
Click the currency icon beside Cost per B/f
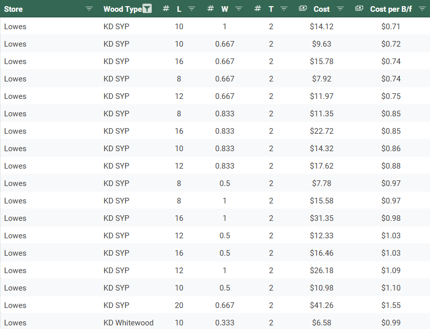coord(359,9)
